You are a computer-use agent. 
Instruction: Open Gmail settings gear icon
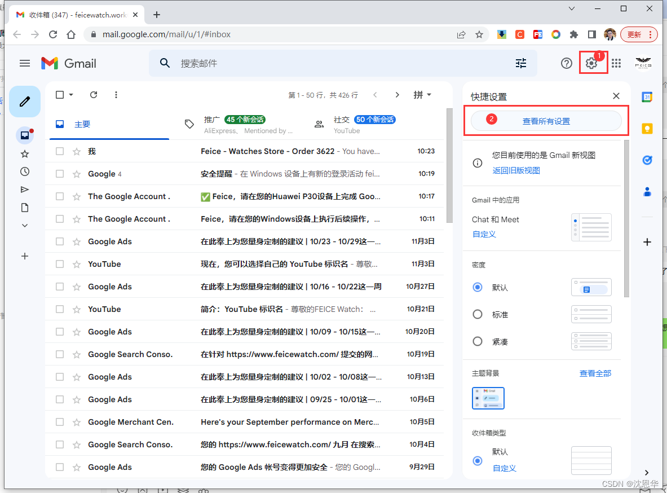click(x=591, y=63)
